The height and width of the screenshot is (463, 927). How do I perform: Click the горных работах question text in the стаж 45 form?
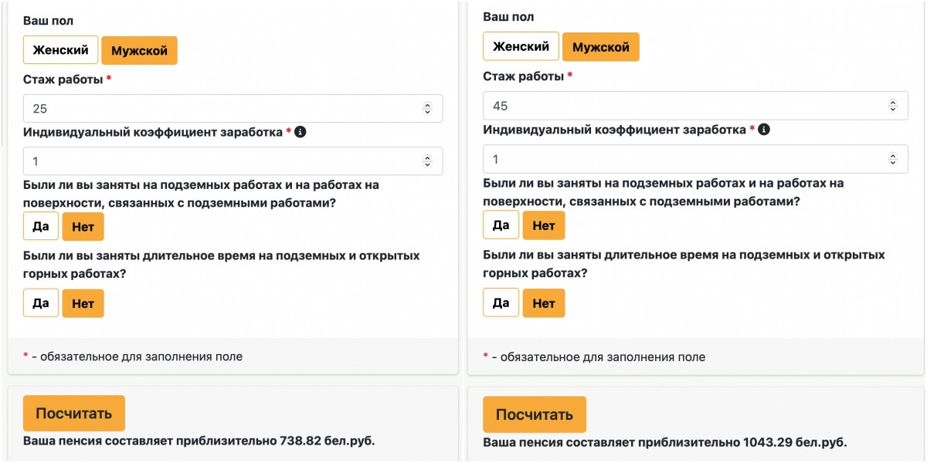tap(684, 264)
